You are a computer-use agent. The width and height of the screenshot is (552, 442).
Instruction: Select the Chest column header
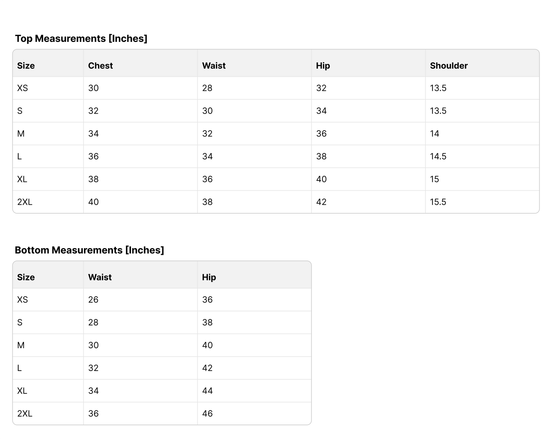[100, 66]
